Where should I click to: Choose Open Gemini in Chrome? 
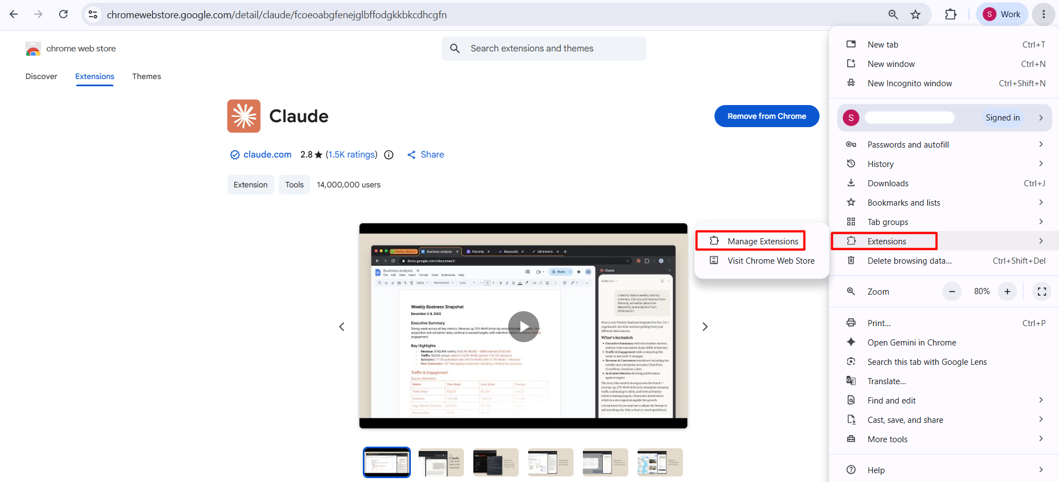(x=944, y=342)
